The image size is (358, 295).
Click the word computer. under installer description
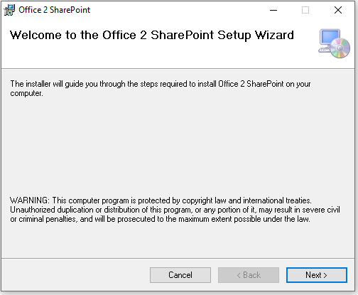click(x=26, y=94)
